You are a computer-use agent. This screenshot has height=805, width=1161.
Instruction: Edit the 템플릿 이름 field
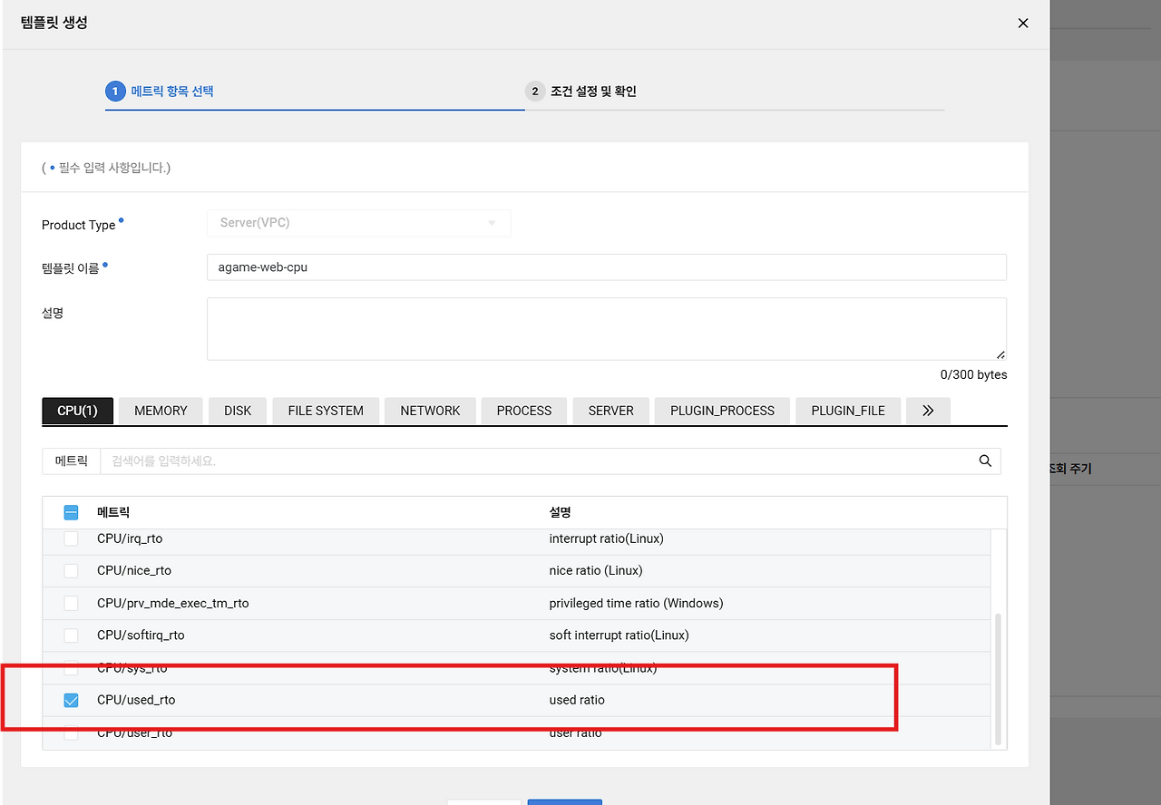pos(606,267)
